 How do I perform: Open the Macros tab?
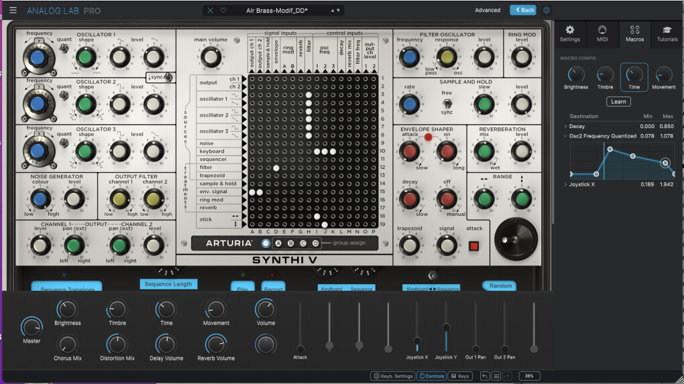[634, 34]
